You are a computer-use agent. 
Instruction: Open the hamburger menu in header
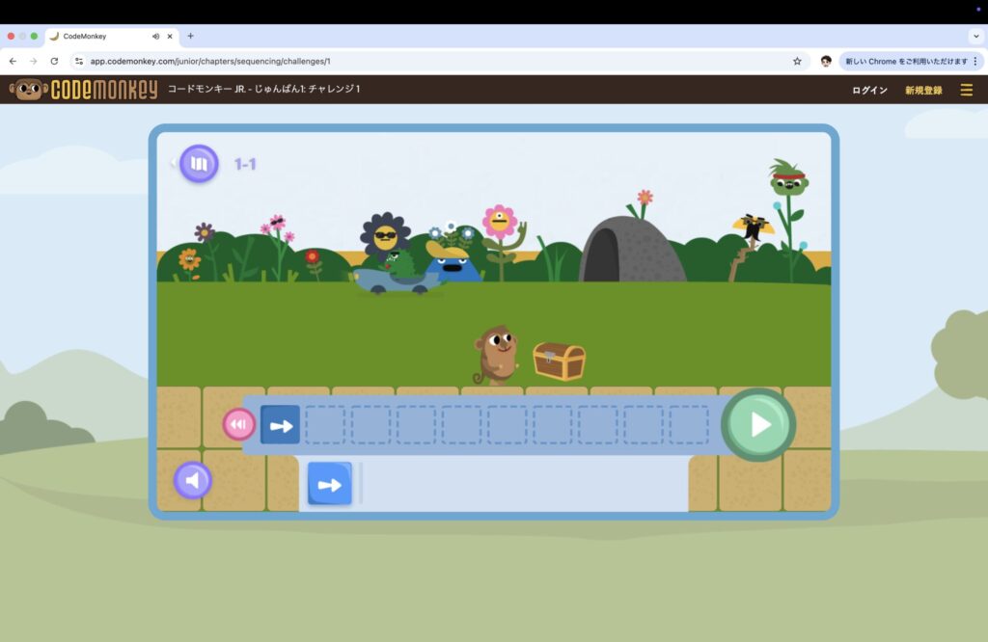(x=967, y=90)
